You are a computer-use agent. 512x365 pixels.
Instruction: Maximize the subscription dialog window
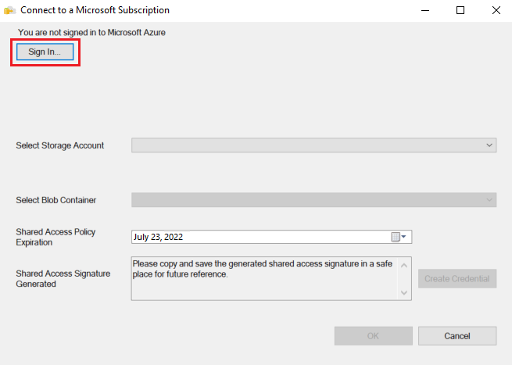pos(460,11)
